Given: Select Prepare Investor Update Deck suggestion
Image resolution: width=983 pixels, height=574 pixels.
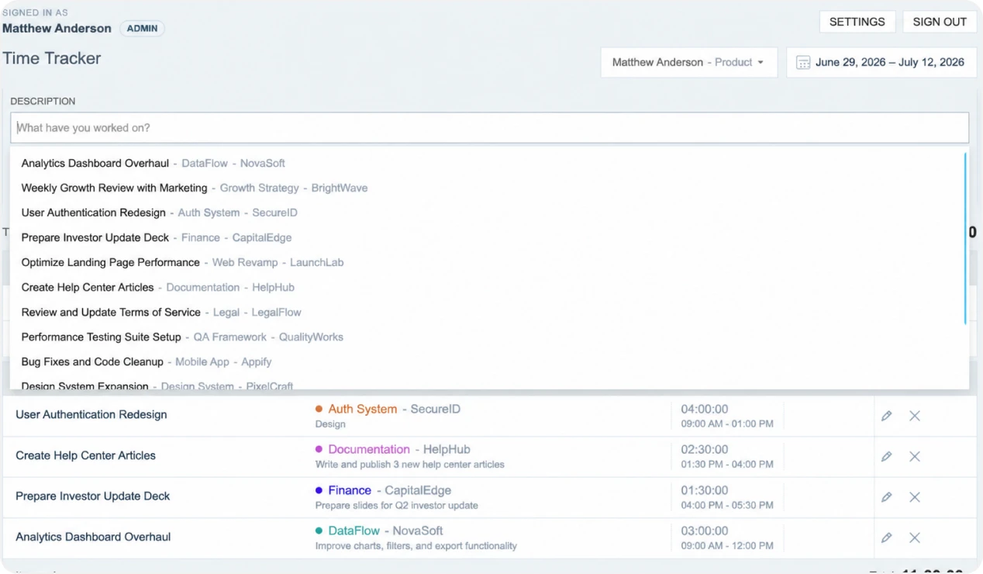Looking at the screenshot, I should pos(489,238).
